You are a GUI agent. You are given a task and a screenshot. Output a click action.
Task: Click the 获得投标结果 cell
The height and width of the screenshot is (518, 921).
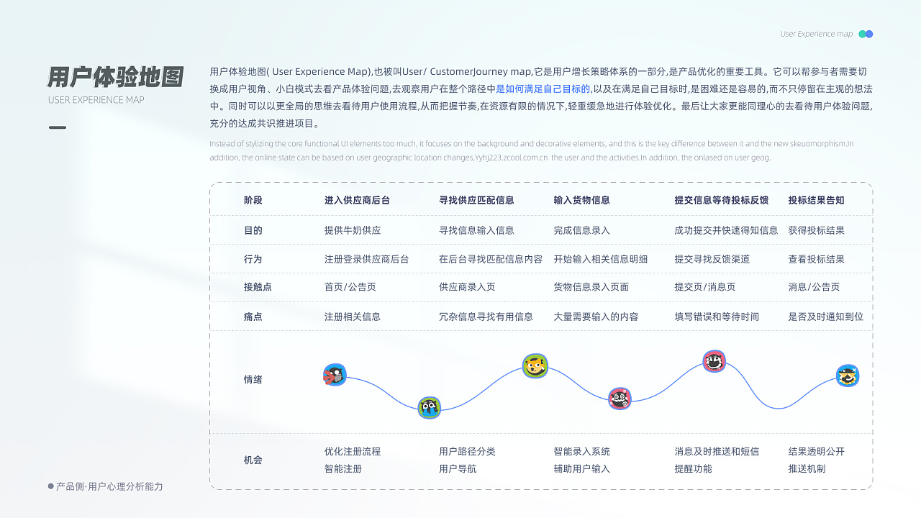817,230
